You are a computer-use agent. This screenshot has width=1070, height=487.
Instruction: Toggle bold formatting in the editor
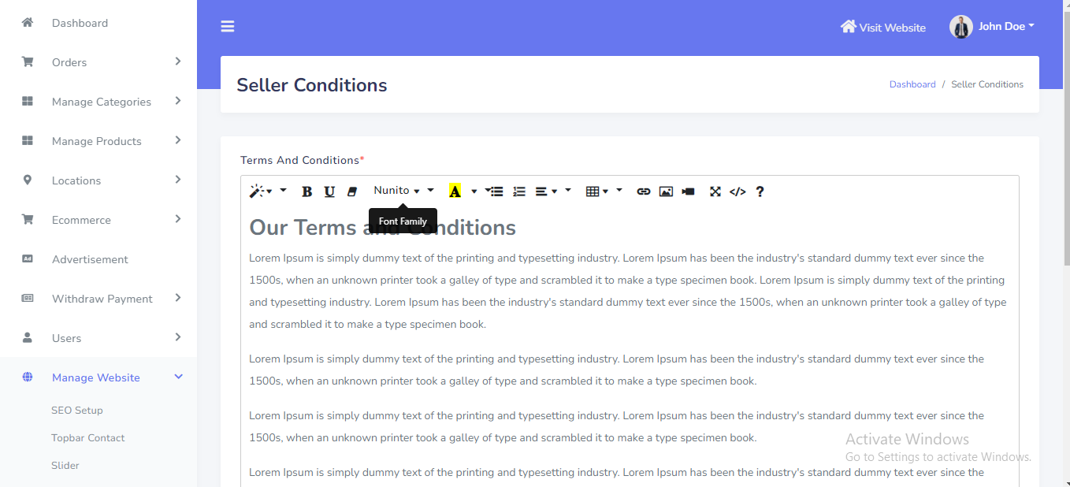[307, 191]
